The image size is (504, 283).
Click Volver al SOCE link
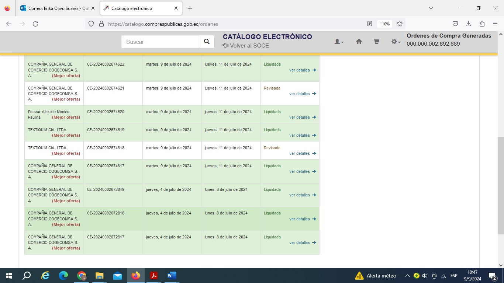(246, 46)
